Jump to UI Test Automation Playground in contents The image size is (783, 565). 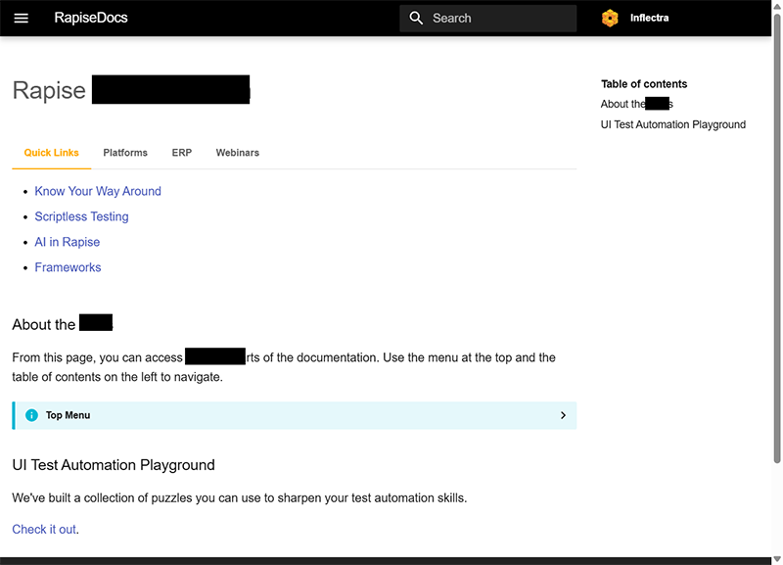click(672, 124)
